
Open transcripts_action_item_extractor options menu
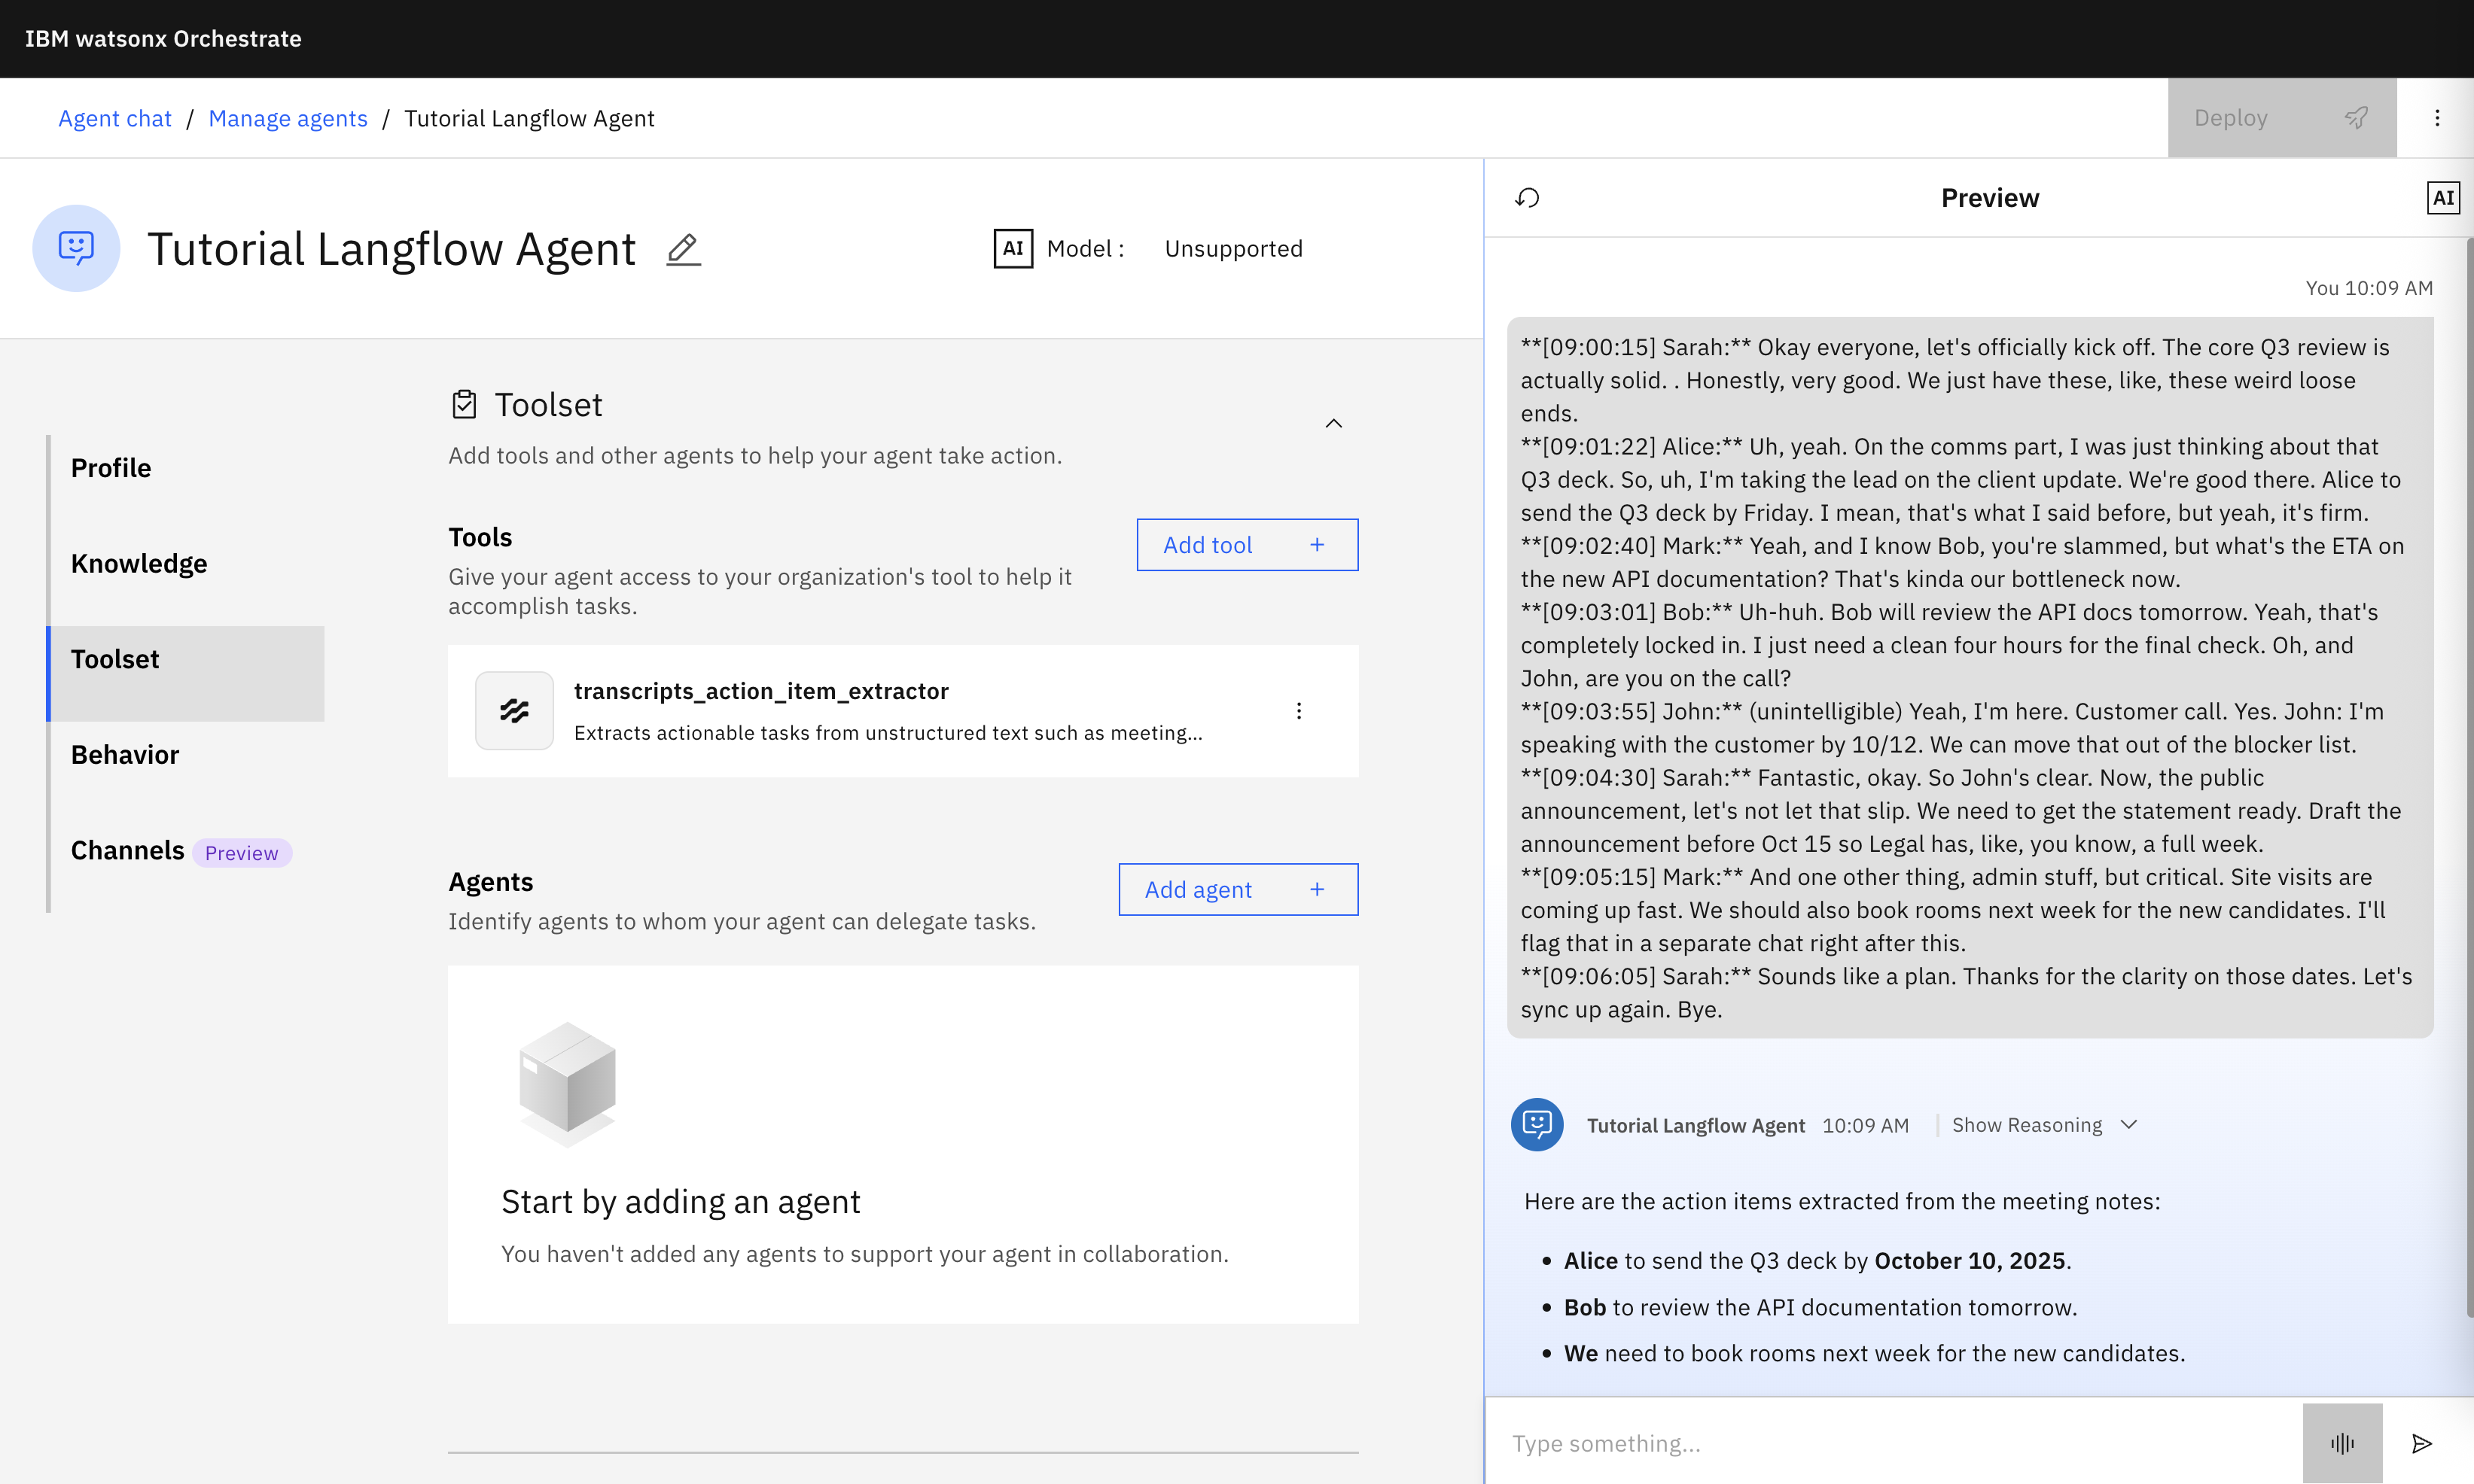1299,711
